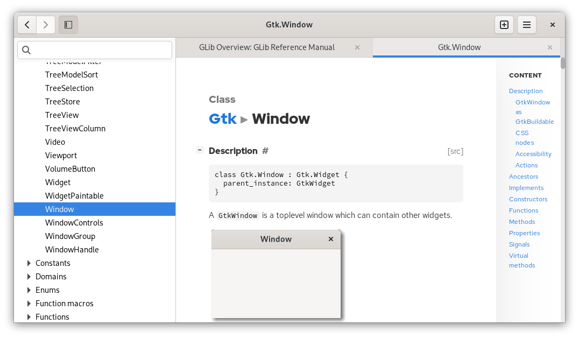
Task: Close the Gtk.Window tab
Action: pos(550,47)
